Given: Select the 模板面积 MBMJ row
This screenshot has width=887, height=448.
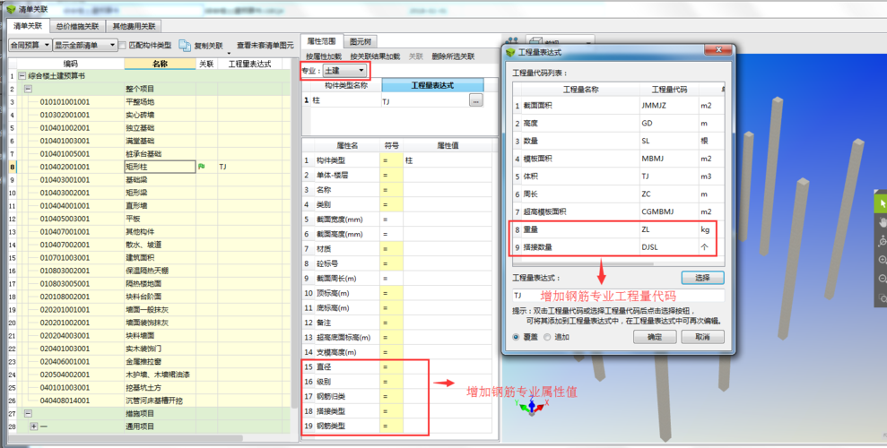Looking at the screenshot, I should tap(618, 159).
